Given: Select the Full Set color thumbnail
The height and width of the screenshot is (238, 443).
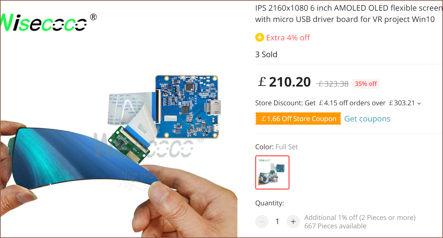Looking at the screenshot, I should [x=272, y=172].
